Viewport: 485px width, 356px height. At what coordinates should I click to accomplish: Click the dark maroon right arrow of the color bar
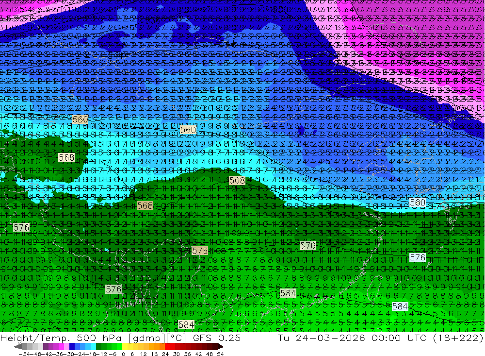[x=221, y=347]
